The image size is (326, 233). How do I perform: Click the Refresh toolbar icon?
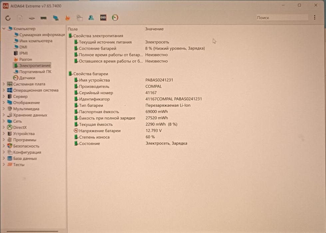[x=8, y=18]
